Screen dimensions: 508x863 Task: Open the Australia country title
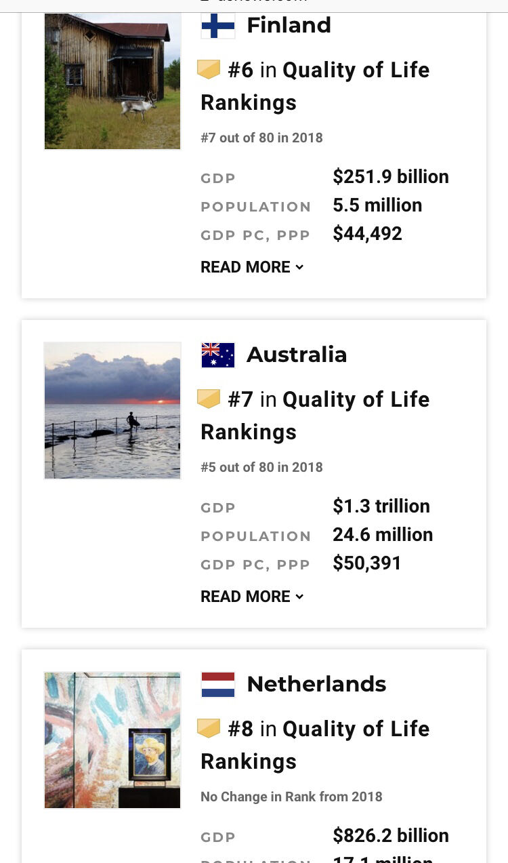coord(297,355)
